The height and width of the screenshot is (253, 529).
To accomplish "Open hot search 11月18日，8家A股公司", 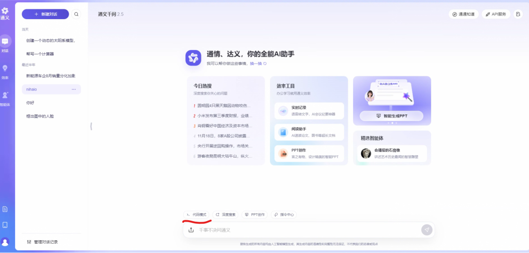I will [224, 136].
